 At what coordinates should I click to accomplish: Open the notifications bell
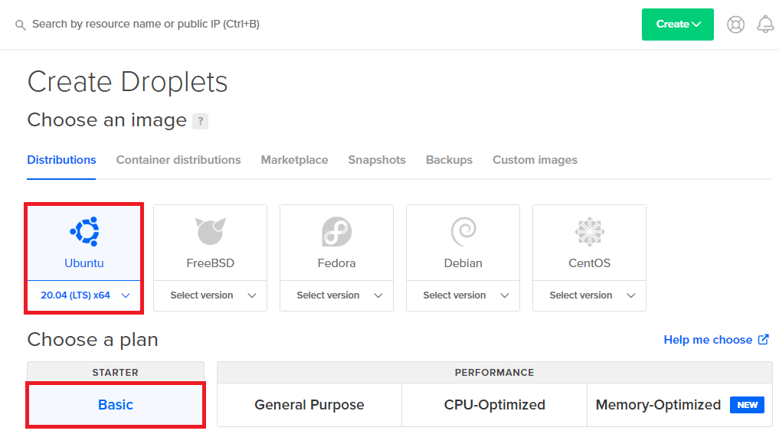(764, 24)
